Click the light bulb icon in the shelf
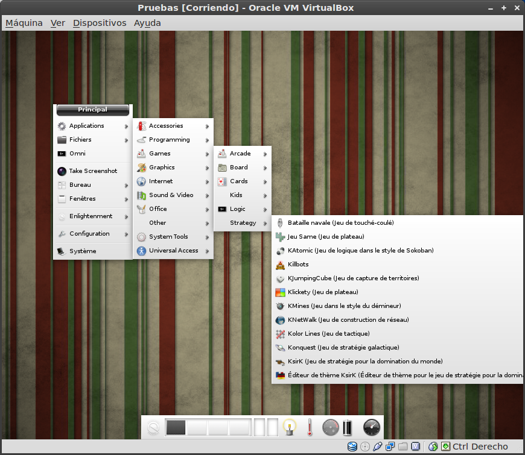 click(290, 427)
